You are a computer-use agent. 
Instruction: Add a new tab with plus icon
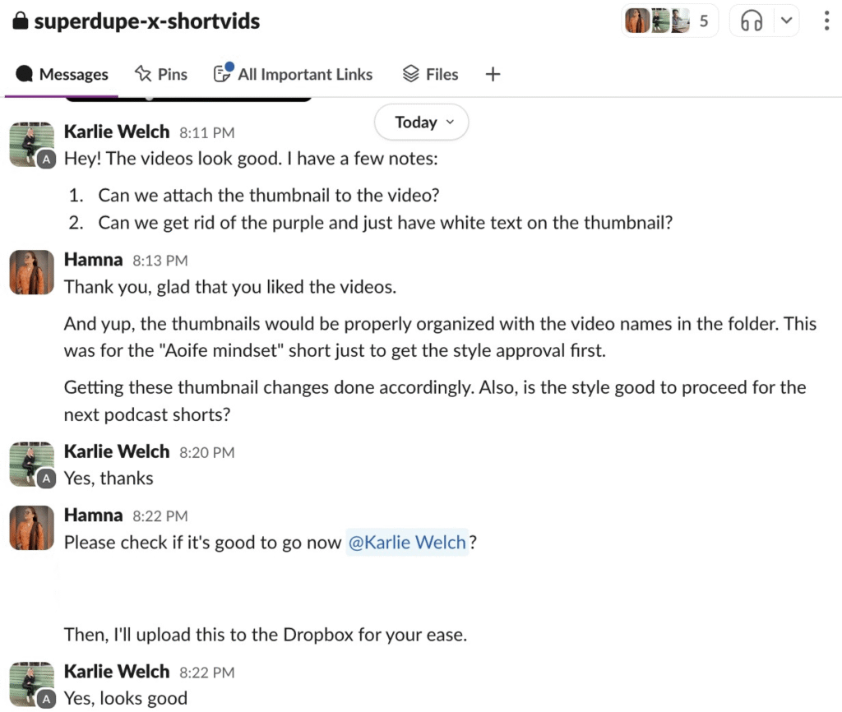click(x=493, y=75)
